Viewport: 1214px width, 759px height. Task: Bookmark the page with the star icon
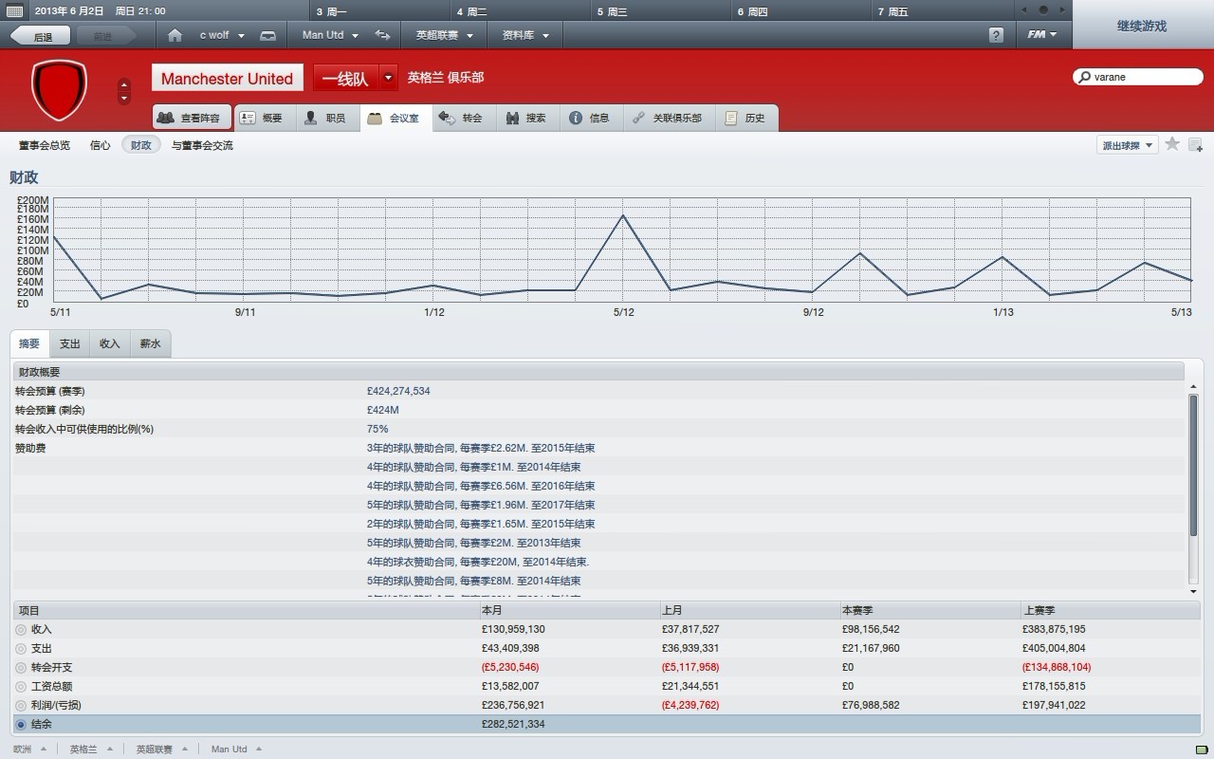(1172, 144)
